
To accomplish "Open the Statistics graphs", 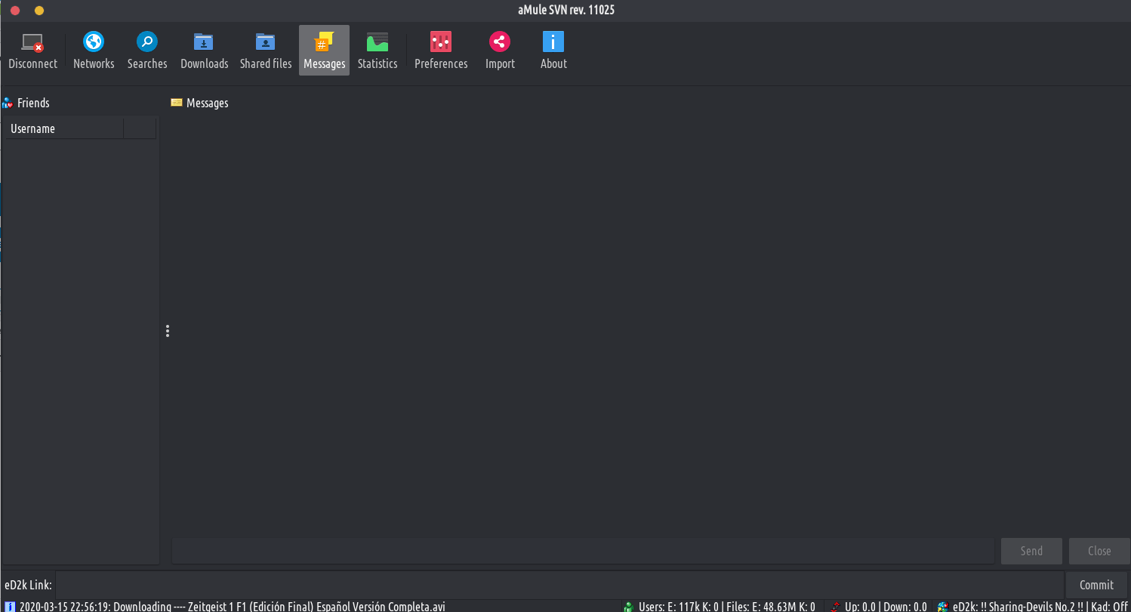I will 378,51.
